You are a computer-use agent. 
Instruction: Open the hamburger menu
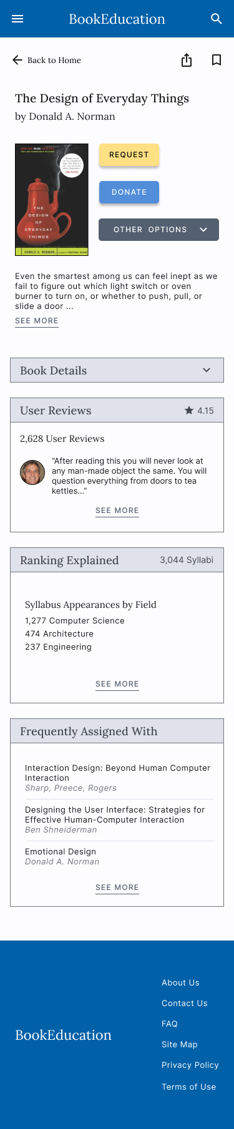pos(17,19)
